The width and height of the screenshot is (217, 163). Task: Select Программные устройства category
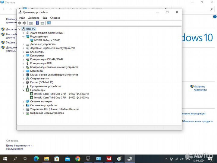click(x=46, y=86)
